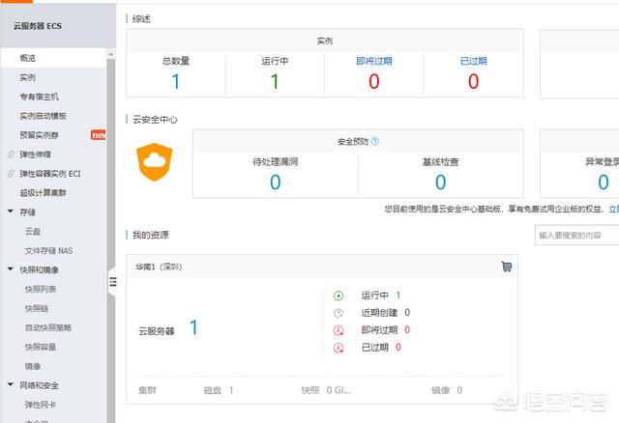Click the 即将过期 link in instance summary
This screenshot has height=423, width=619.
(x=374, y=61)
